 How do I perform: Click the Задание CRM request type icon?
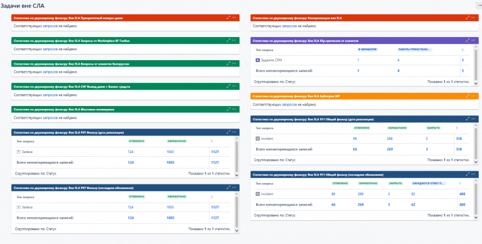[257, 60]
